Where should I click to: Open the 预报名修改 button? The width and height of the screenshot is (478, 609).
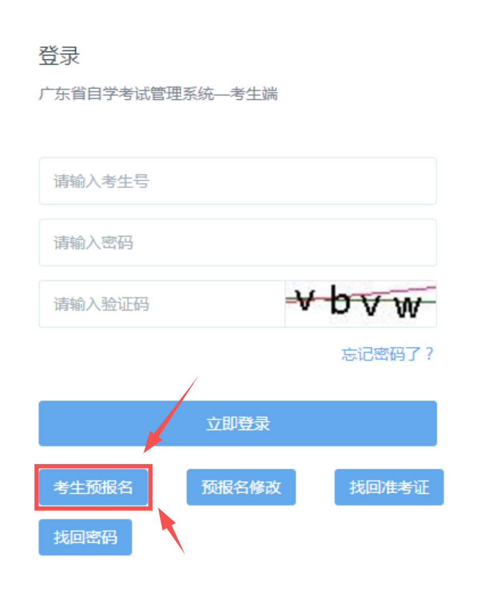click(x=241, y=487)
